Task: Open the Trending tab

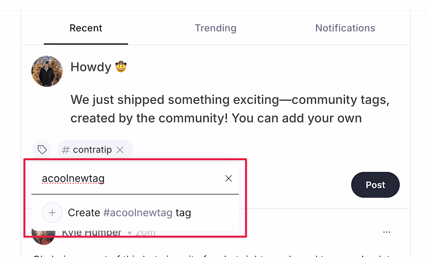Action: 216,28
